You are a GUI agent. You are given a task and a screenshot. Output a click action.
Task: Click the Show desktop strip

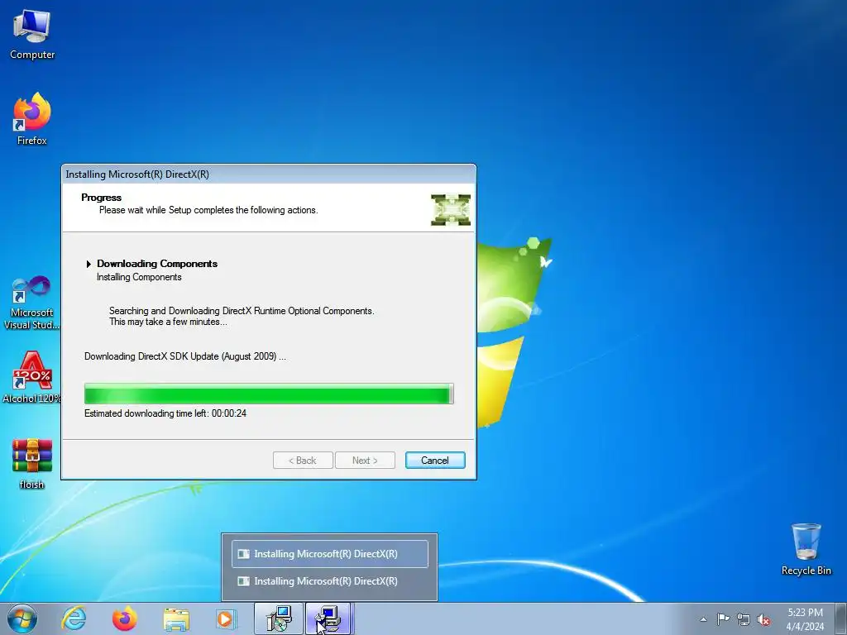(841, 618)
